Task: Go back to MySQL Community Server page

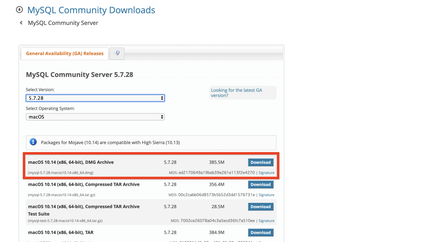Action: pos(63,23)
